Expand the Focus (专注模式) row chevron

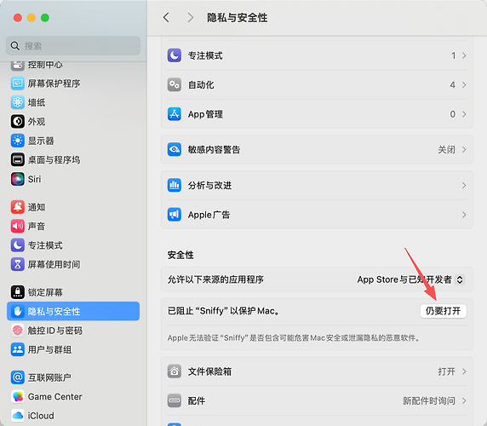[x=464, y=55]
